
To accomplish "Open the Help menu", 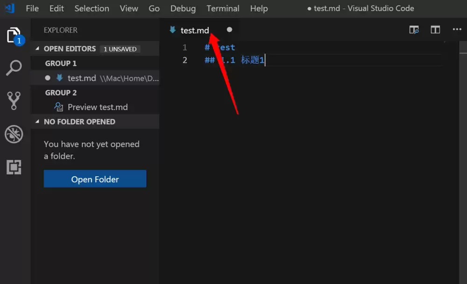I will pyautogui.click(x=259, y=8).
